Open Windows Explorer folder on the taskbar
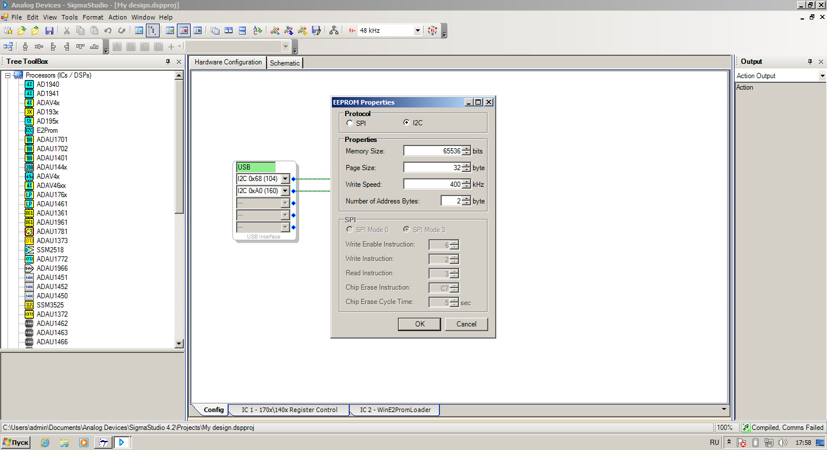827x450 pixels. pyautogui.click(x=64, y=443)
